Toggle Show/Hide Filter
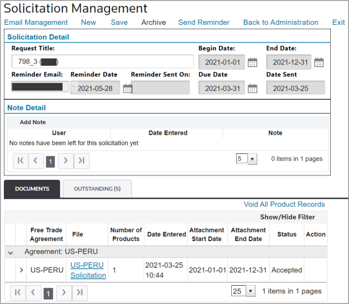349x304 pixels. point(288,217)
